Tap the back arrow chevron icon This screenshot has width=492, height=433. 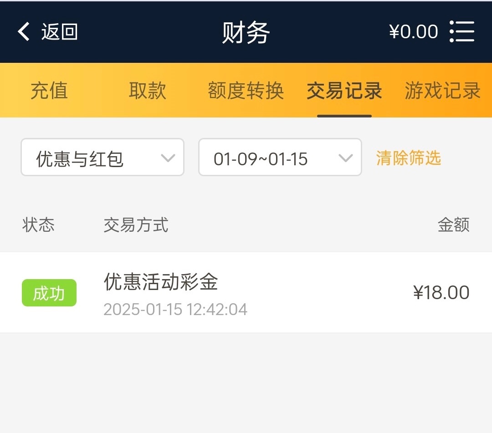coord(24,32)
